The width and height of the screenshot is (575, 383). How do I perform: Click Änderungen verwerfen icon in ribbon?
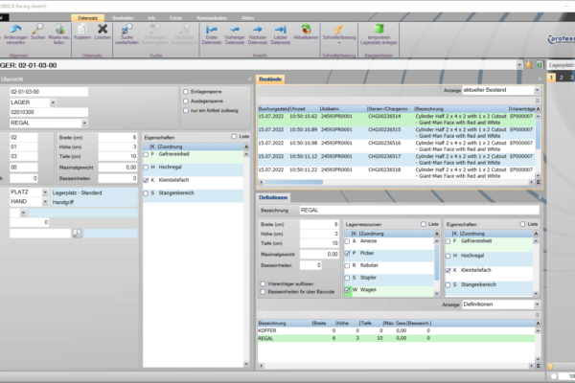point(15,29)
